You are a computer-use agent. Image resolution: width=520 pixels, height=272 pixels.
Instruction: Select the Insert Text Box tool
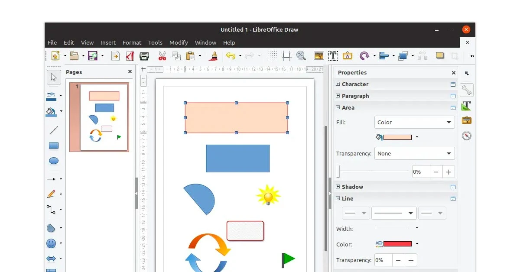(333, 56)
